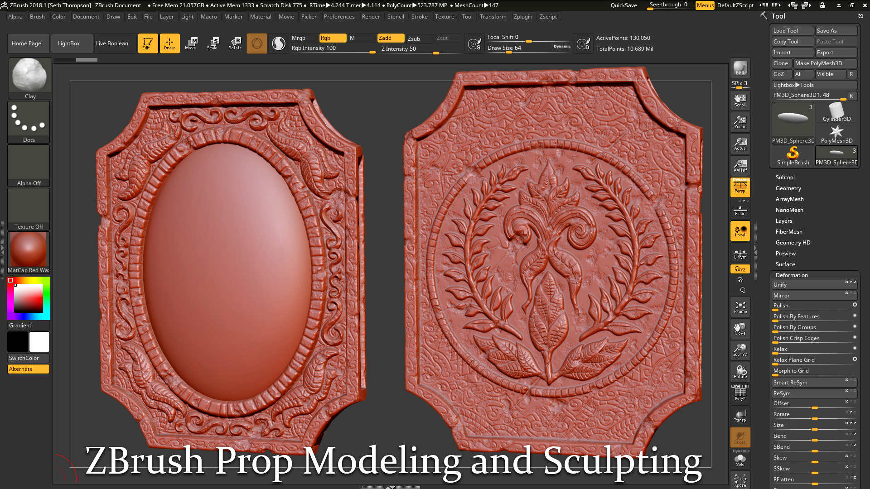The height and width of the screenshot is (489, 870).
Task: Click the BPR render icon
Action: coord(740,68)
